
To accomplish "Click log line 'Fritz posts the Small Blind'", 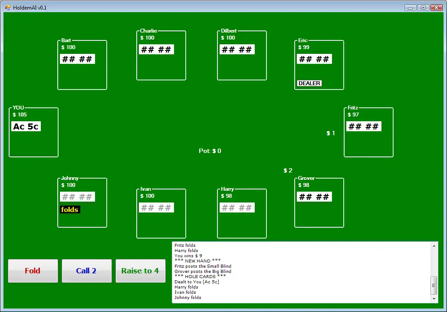I will pyautogui.click(x=203, y=266).
